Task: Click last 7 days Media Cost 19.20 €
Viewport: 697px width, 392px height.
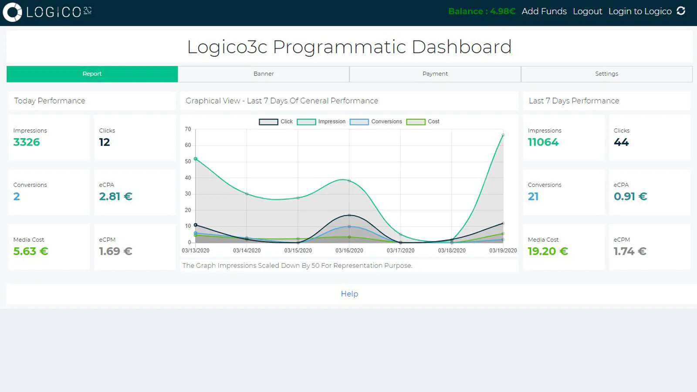Action: point(548,251)
